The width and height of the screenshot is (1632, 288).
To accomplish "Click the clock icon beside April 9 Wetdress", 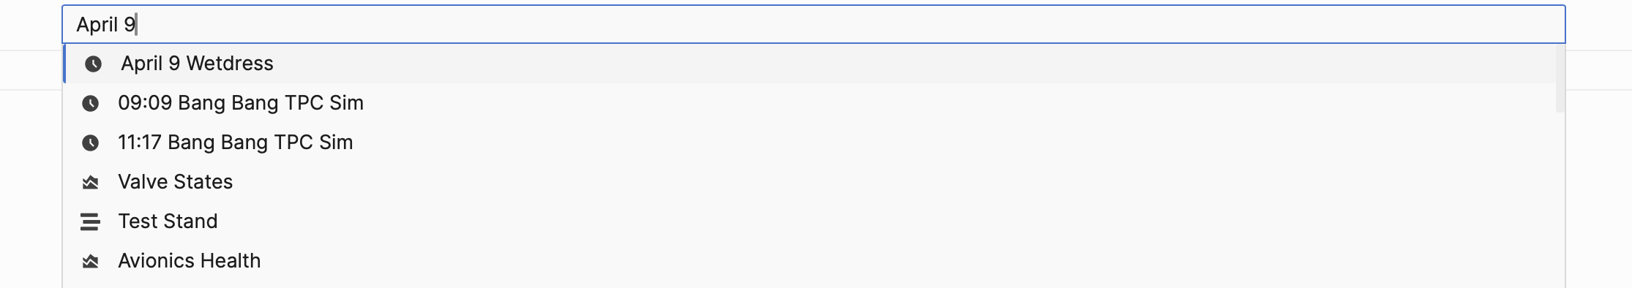I will point(93,64).
